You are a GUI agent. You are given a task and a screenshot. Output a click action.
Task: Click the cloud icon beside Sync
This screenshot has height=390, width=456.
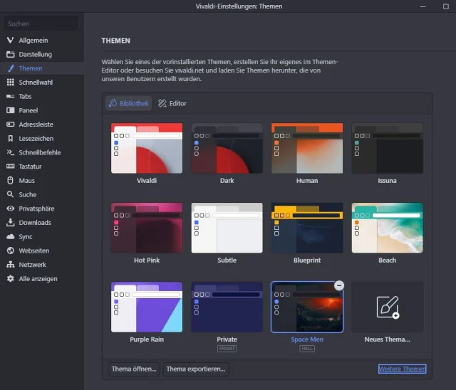11,236
